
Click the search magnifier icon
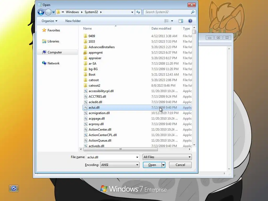coord(193,12)
